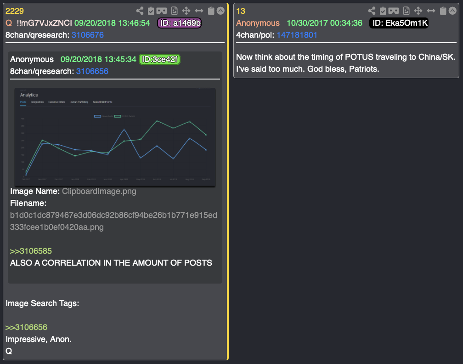Image resolution: width=463 pixels, height=364 pixels.
Task: Follow the >>3106585 reply reference
Action: pyautogui.click(x=31, y=251)
